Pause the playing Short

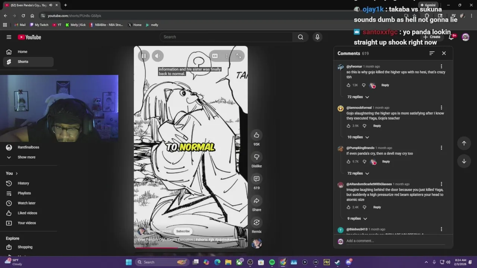coord(143,56)
